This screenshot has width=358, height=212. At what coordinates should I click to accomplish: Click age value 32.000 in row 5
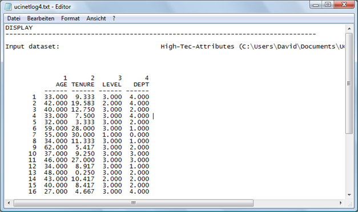(x=56, y=122)
